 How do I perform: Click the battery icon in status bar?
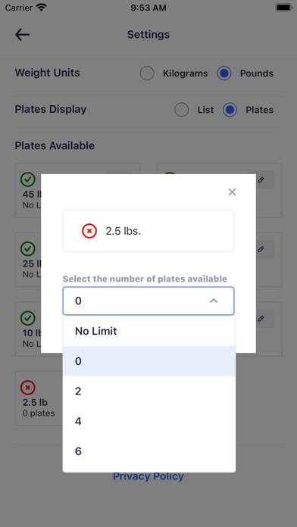283,8
